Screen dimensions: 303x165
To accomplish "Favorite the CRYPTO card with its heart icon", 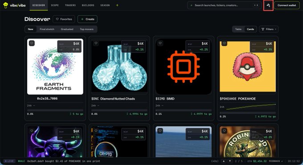I will (96, 131).
